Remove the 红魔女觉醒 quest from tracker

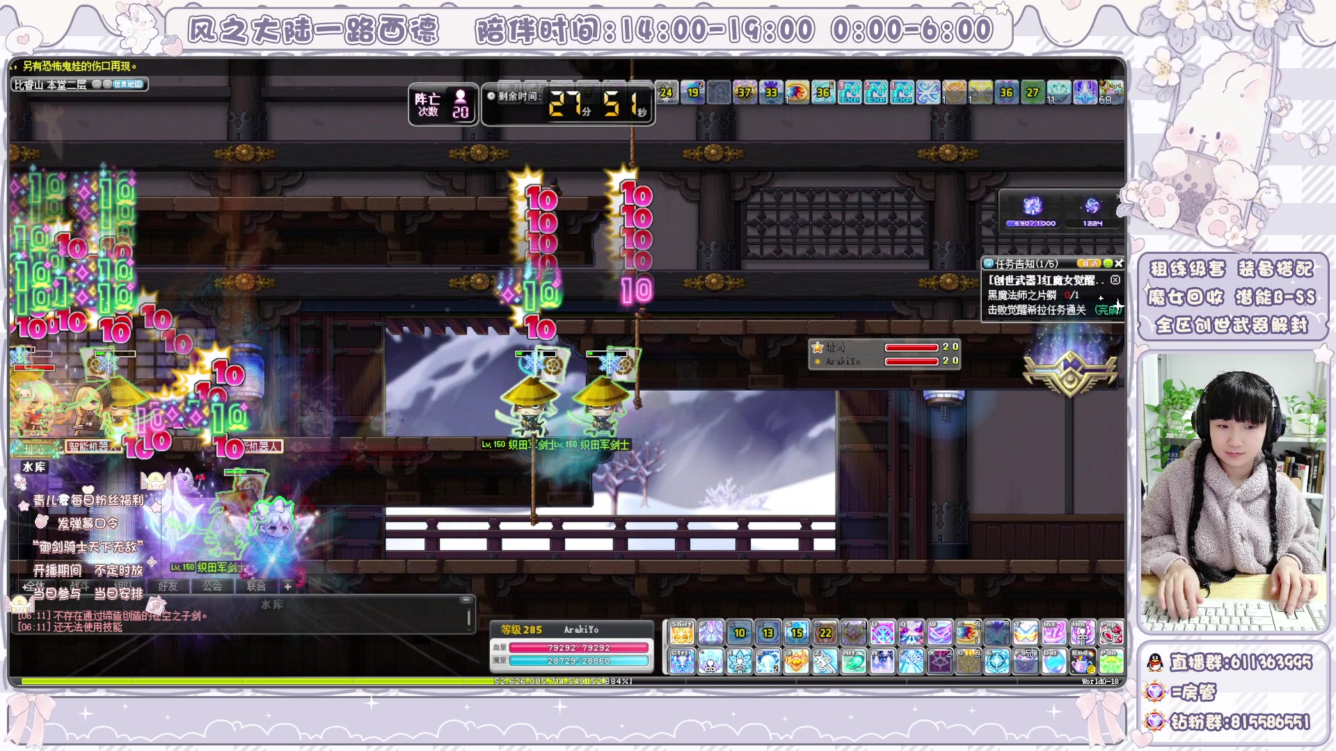point(1115,280)
